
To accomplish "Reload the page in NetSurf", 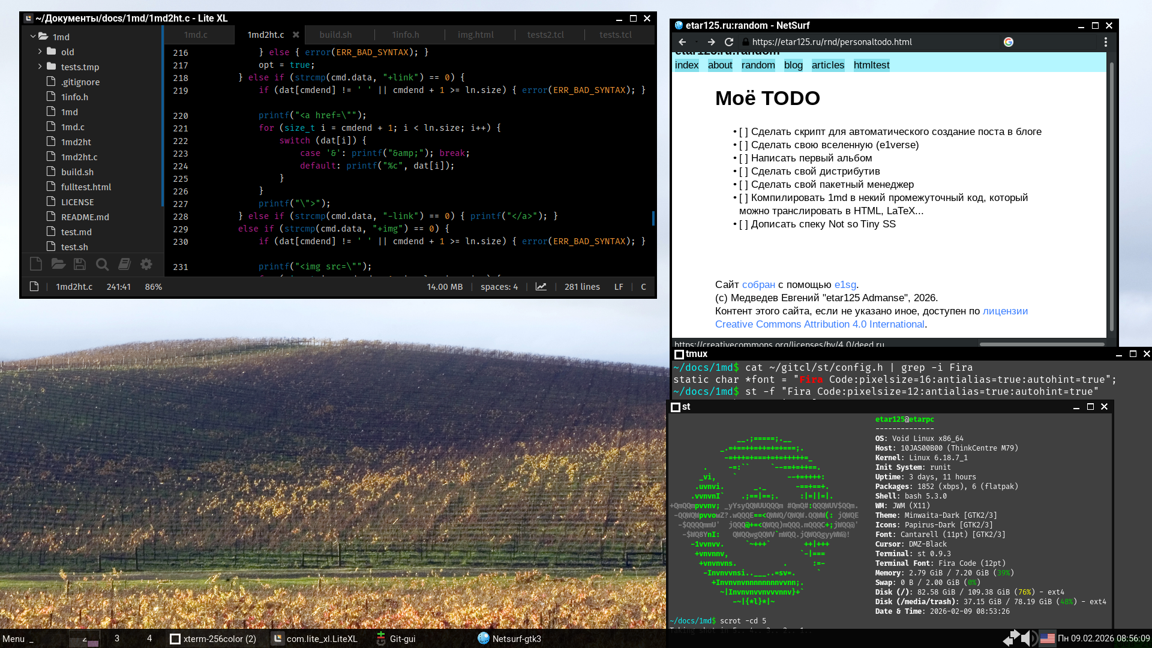I will pos(729,42).
